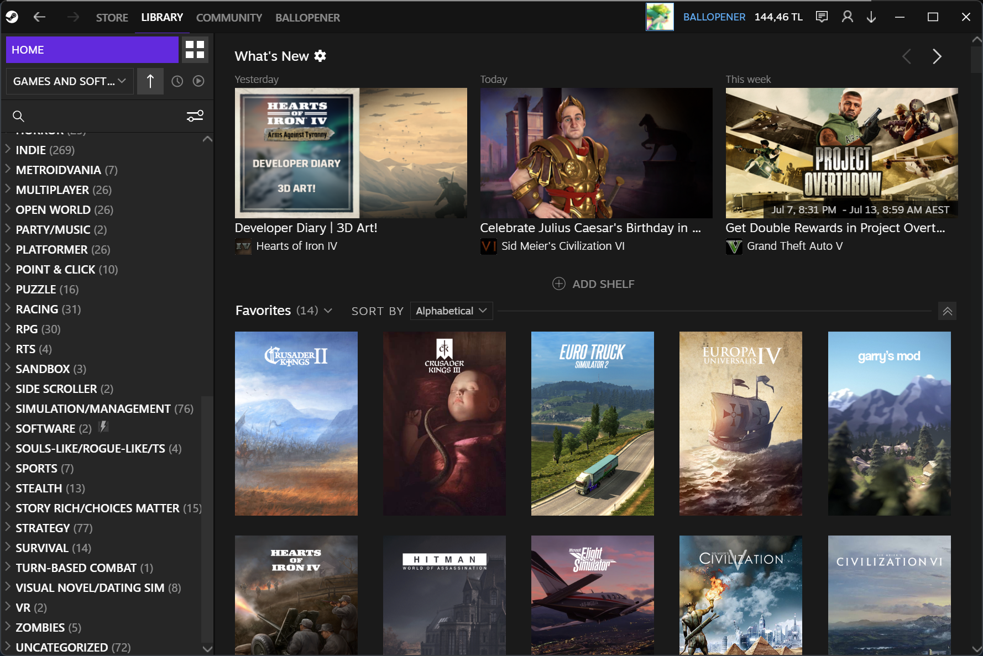Click the library search magnifier icon

18,116
